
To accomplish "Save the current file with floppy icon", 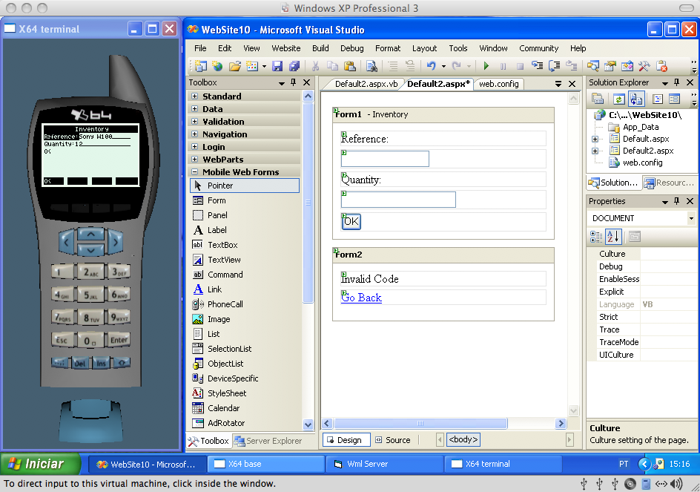I will 277,66.
